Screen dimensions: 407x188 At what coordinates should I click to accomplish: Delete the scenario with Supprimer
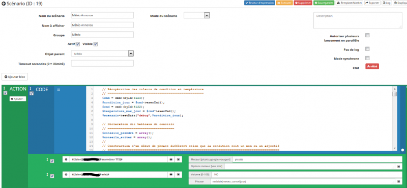tap(303, 3)
